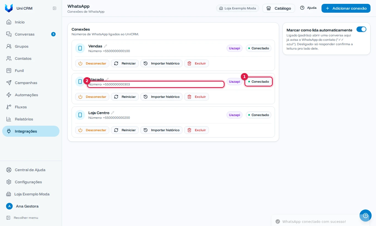Restart the Atacado connection
This screenshot has width=376, height=226.
[125, 97]
